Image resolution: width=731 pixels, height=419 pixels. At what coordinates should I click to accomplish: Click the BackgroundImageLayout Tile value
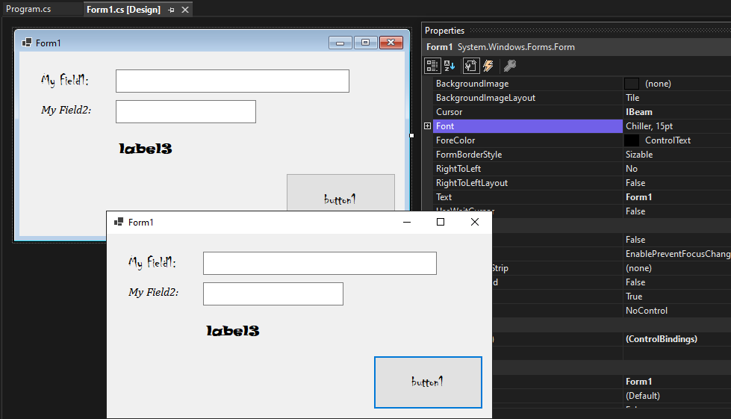click(x=677, y=98)
